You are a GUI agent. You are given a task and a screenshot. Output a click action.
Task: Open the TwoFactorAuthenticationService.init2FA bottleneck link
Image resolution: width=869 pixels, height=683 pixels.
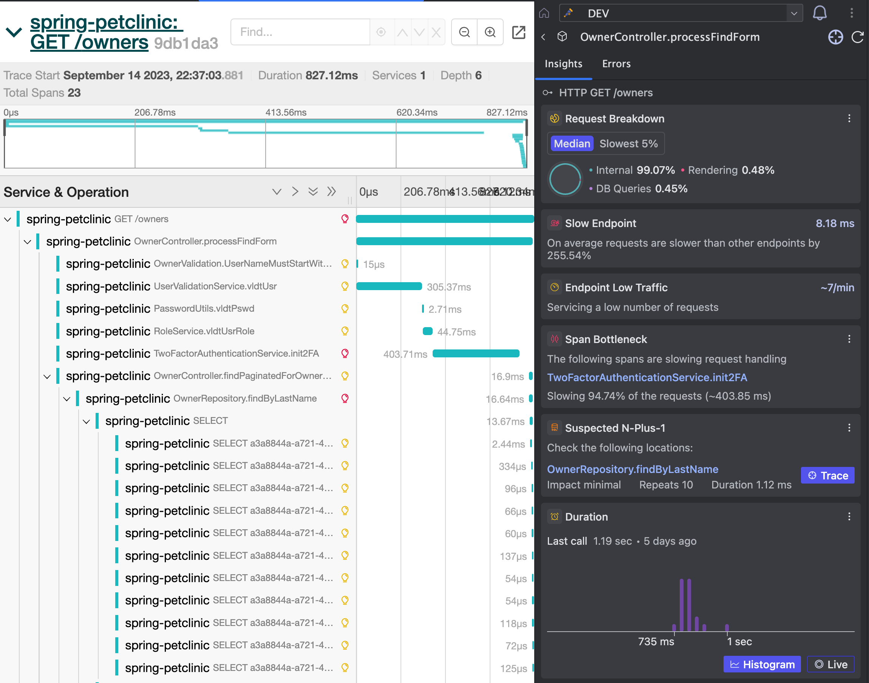(647, 377)
